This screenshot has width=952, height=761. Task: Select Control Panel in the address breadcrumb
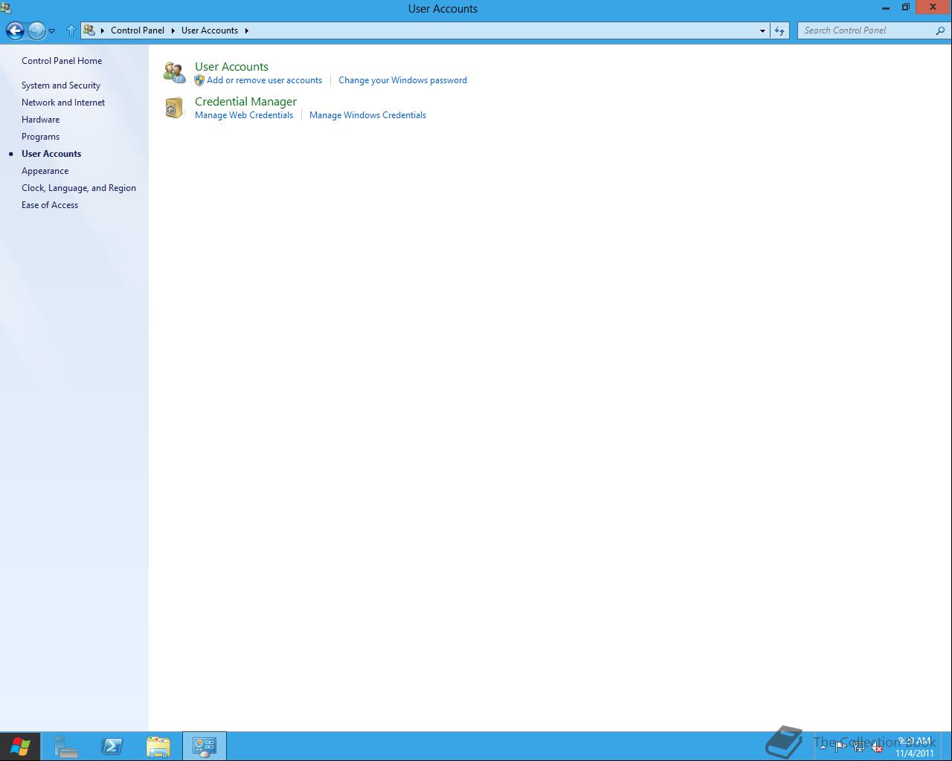[x=138, y=30]
